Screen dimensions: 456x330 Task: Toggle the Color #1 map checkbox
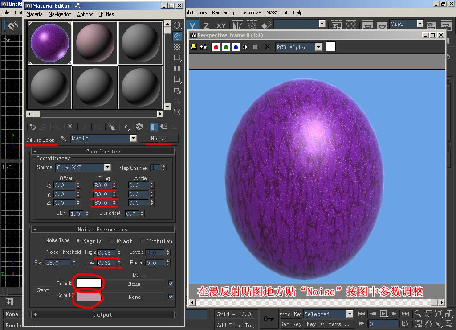click(171, 283)
